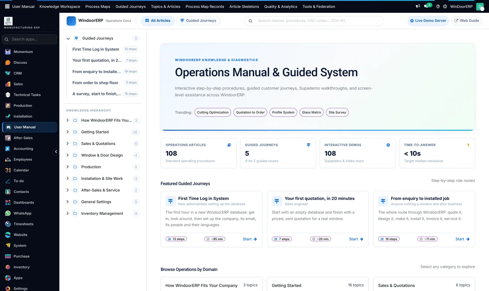This screenshot has height=291, width=489.
Task: Collapse the left sidebar arrow
Action: click(56, 152)
